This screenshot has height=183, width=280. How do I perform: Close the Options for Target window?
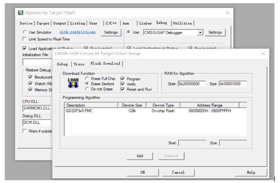(x=227, y=13)
